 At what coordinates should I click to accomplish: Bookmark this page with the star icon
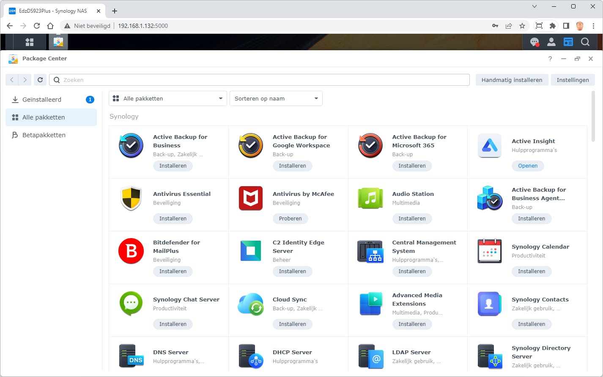pos(522,26)
